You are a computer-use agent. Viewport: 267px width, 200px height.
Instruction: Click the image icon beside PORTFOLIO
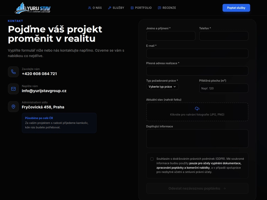click(132, 8)
